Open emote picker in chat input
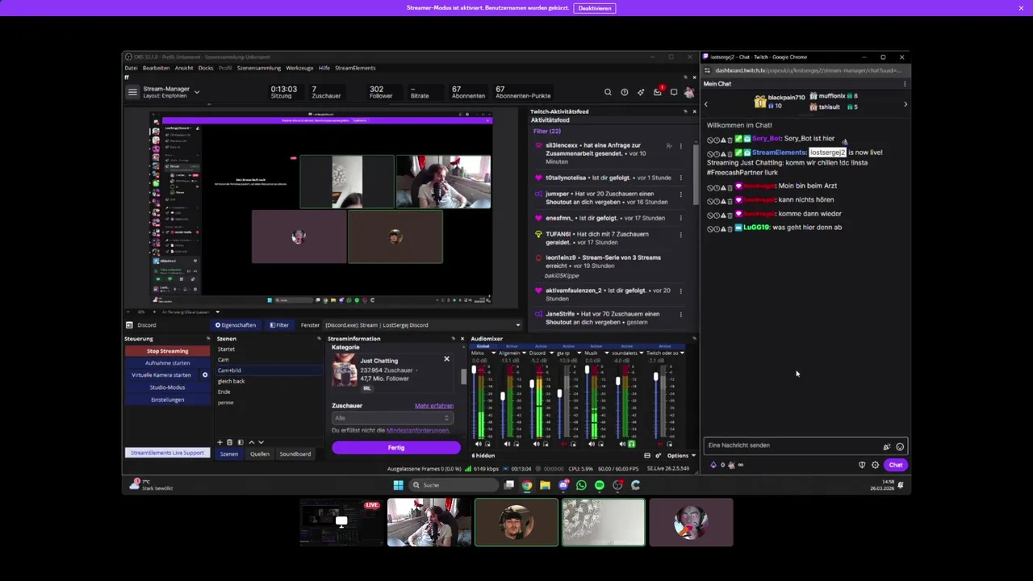1033x581 pixels. pyautogui.click(x=900, y=446)
